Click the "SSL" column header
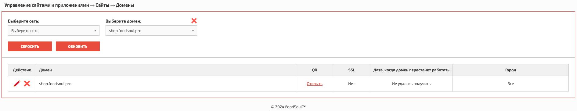 point(352,70)
